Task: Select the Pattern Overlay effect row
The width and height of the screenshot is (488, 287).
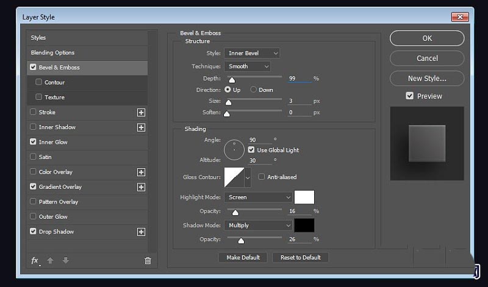Action: pos(87,202)
